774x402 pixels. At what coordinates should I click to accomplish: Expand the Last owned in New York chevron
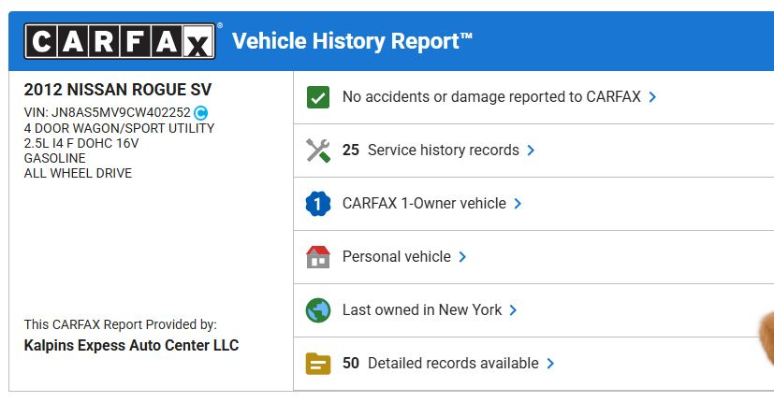tap(514, 310)
